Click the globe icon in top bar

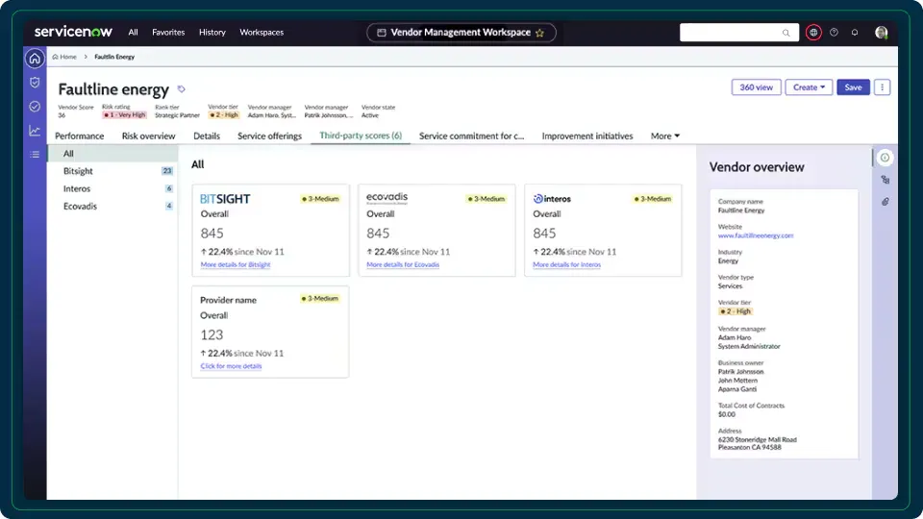point(814,32)
